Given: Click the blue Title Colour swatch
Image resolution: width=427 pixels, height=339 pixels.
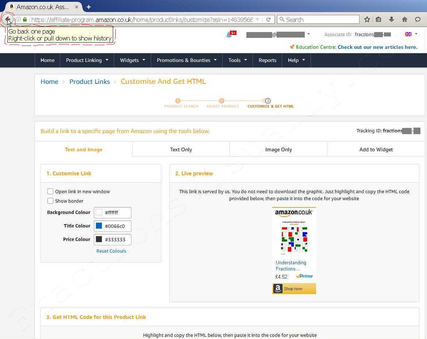Looking at the screenshot, I should 99,226.
